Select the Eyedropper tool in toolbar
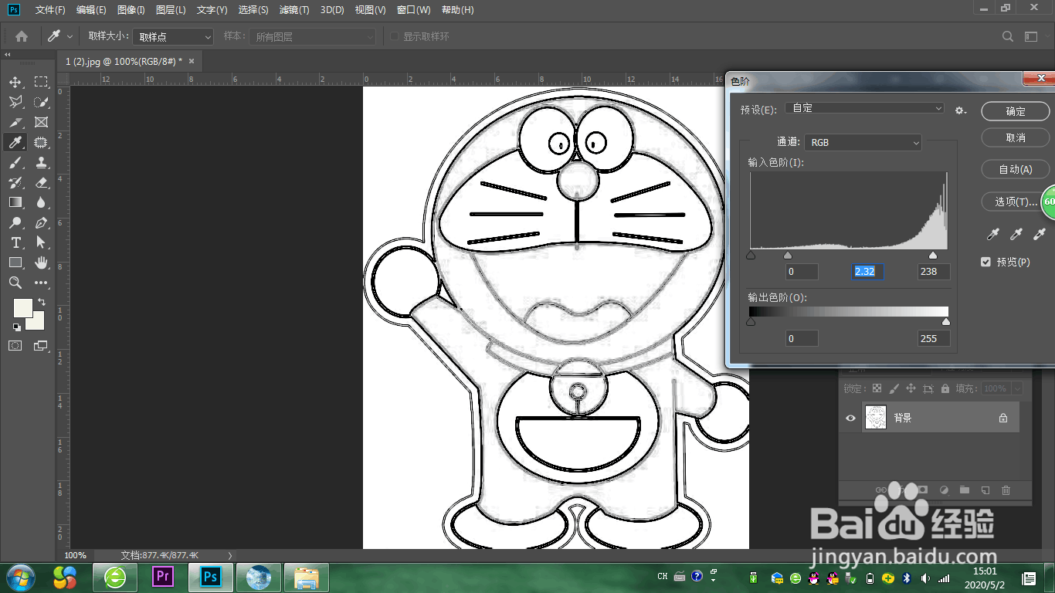Image resolution: width=1055 pixels, height=593 pixels. click(x=15, y=142)
